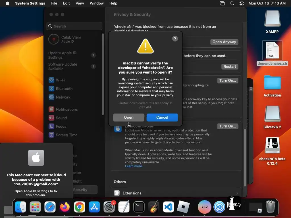This screenshot has width=291, height=218.
Task: Open Notifications settings icon
Action: tap(51, 109)
